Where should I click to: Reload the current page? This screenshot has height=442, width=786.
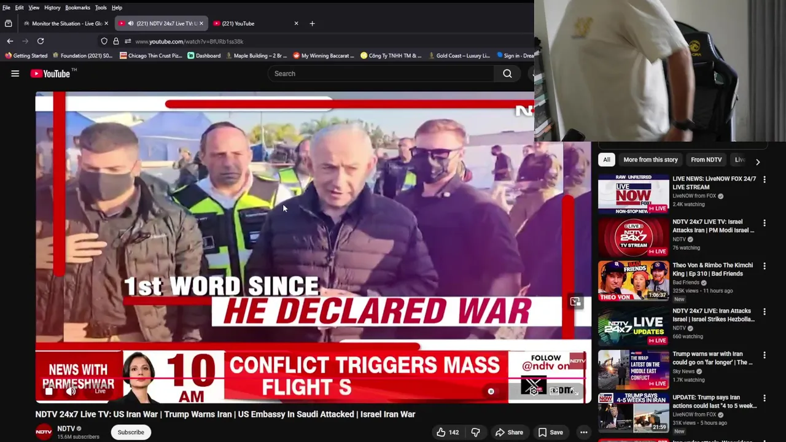41,41
